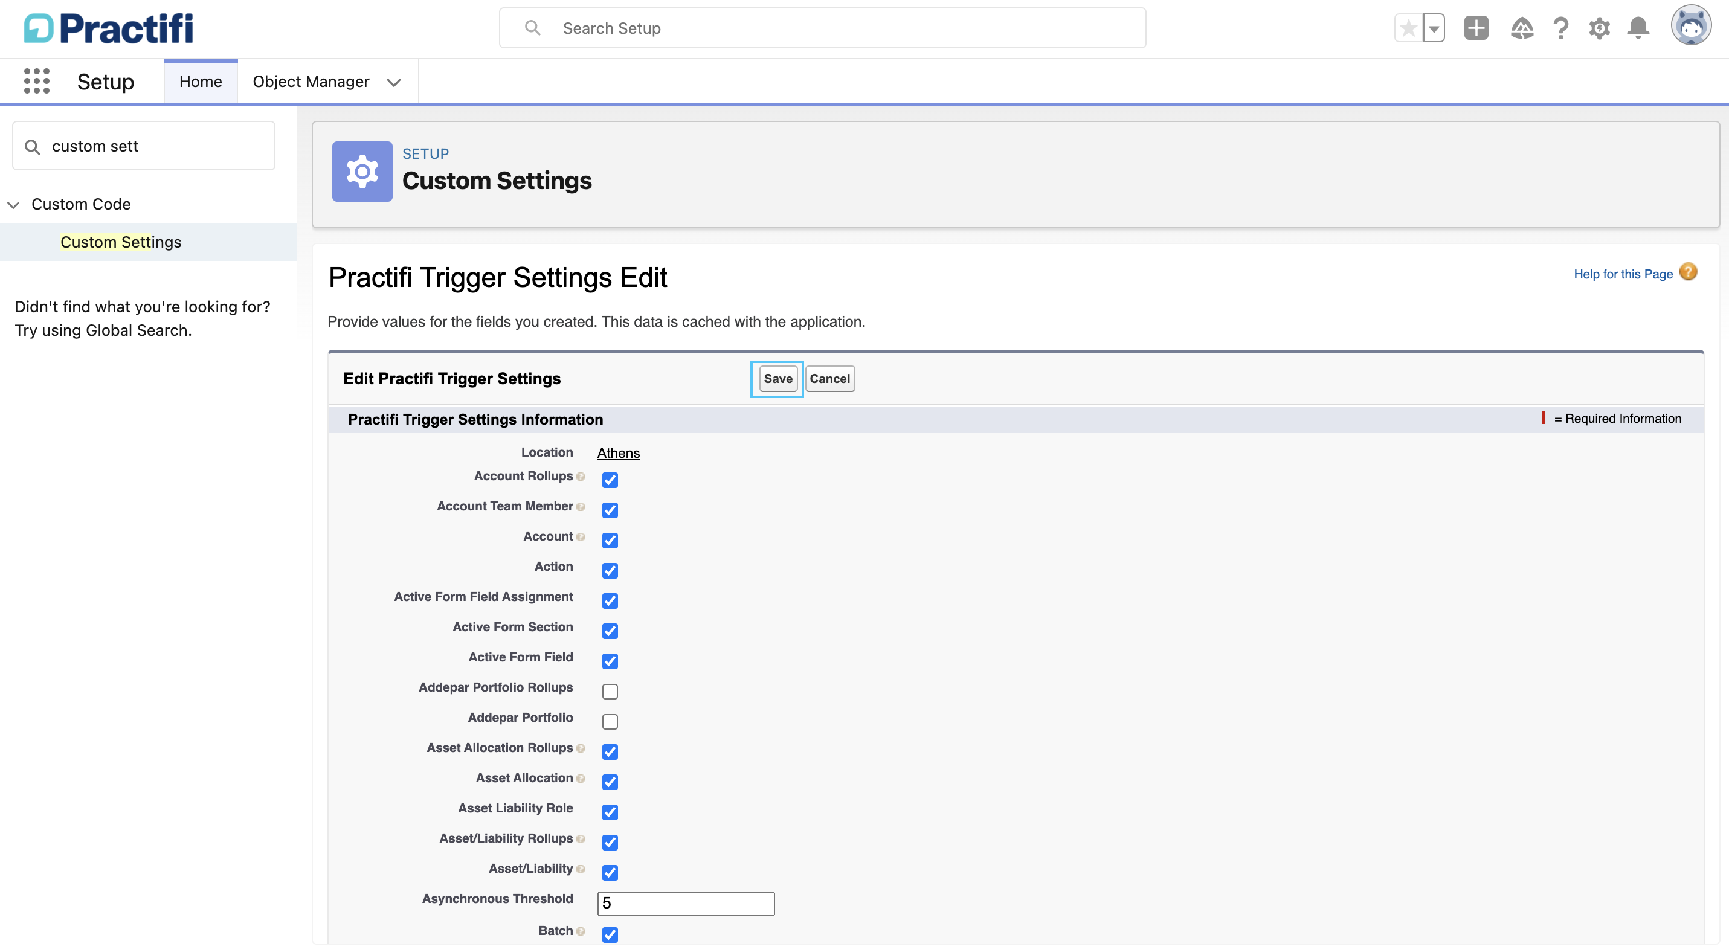Viewport: 1729px width, 952px height.
Task: Click the favorites star icon
Action: click(1408, 28)
